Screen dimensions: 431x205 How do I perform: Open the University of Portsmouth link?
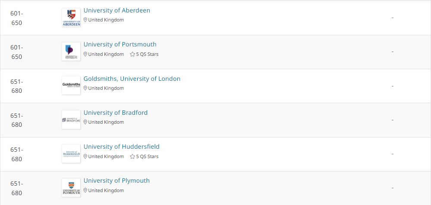point(120,44)
